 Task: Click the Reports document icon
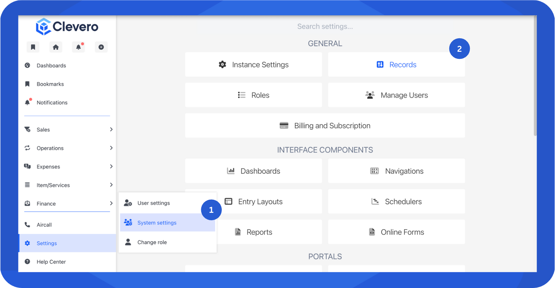click(x=238, y=232)
